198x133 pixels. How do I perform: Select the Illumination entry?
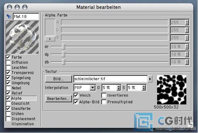(23, 124)
